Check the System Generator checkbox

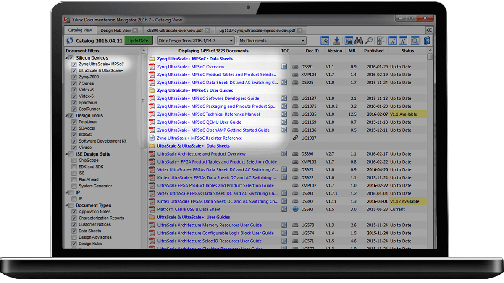pos(74,186)
